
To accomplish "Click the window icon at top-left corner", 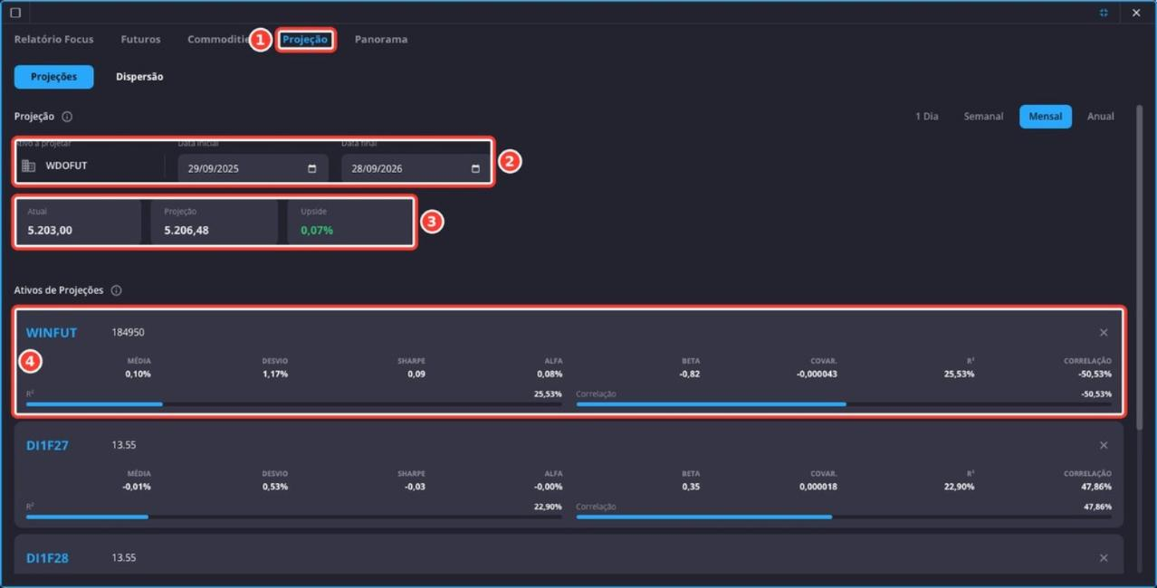I will point(14,13).
